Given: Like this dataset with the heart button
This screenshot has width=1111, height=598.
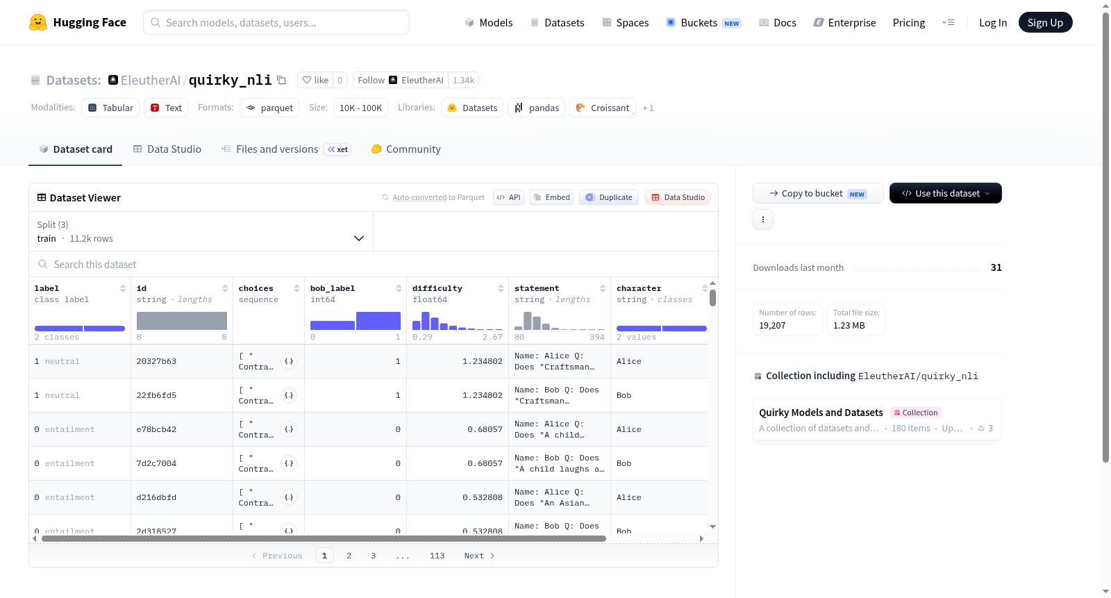Looking at the screenshot, I should pos(315,80).
